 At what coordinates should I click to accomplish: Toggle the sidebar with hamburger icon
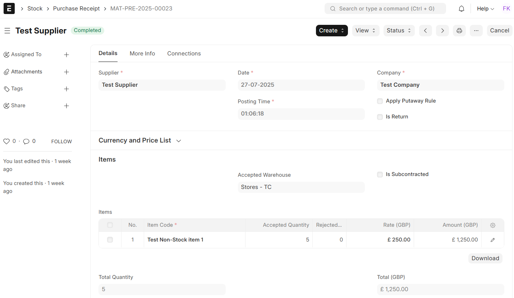click(7, 31)
